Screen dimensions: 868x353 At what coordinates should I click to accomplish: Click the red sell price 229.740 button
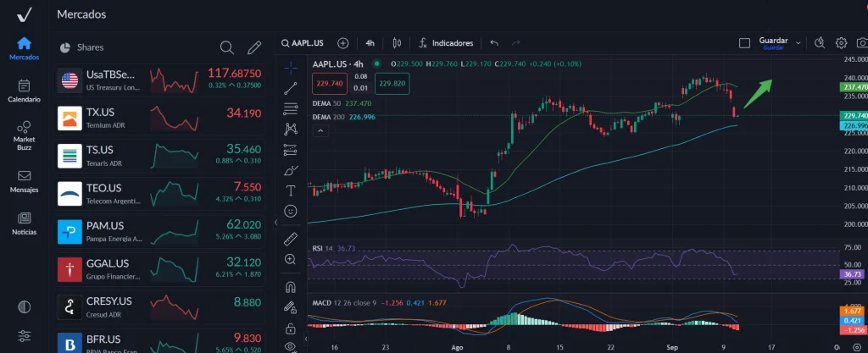330,84
